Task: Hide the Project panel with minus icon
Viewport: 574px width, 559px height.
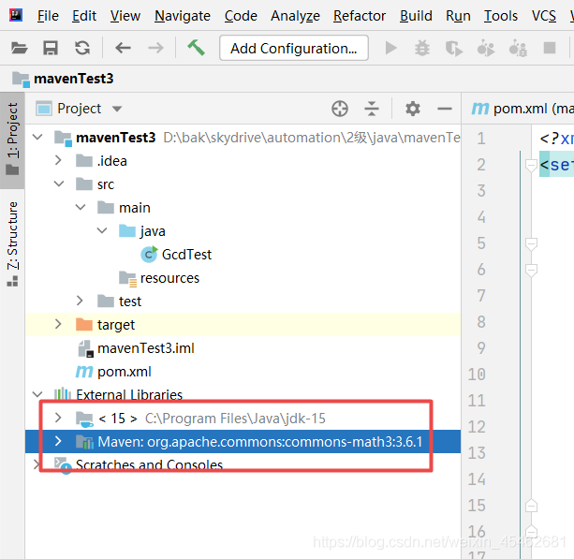Action: click(x=445, y=109)
